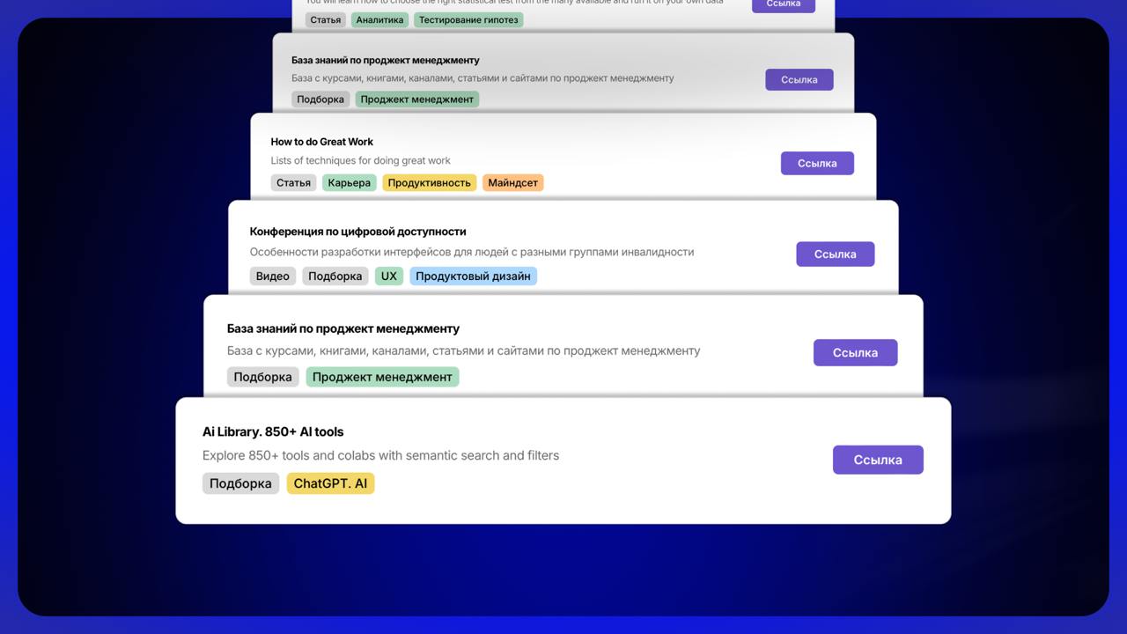Click the Explore 850+ tools description text
The width and height of the screenshot is (1127, 634).
[x=380, y=455]
